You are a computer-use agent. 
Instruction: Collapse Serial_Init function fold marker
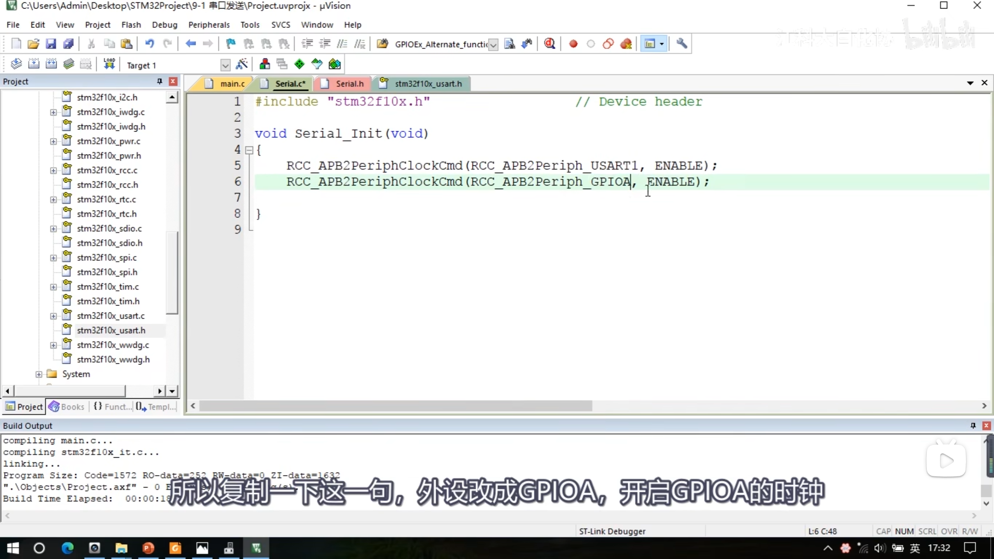pyautogui.click(x=249, y=150)
